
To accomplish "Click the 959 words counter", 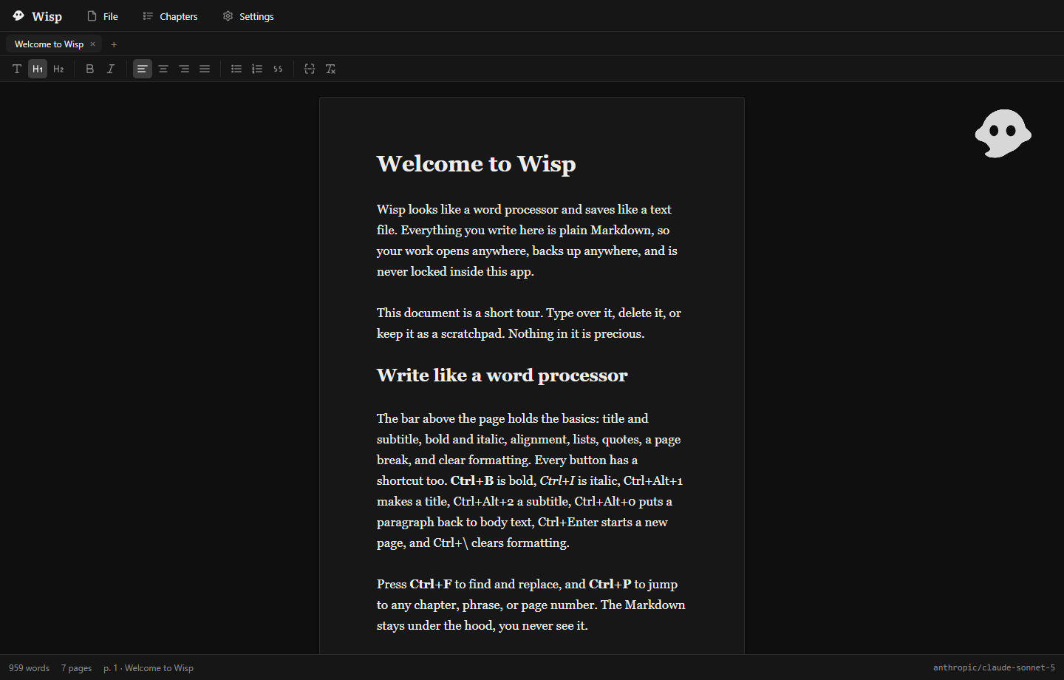I will click(x=30, y=668).
